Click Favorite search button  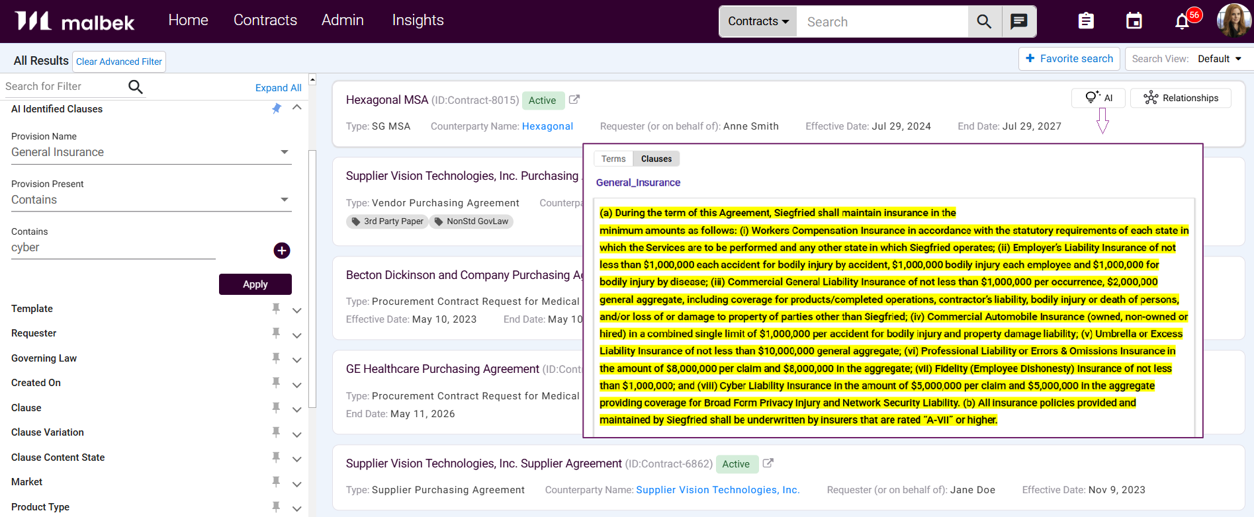(x=1069, y=59)
